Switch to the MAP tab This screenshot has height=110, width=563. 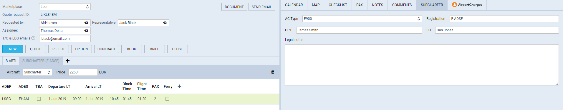[316, 5]
